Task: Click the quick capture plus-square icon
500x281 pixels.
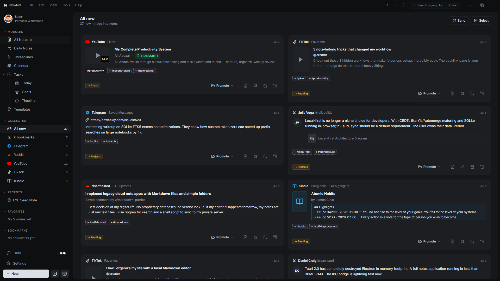Action: coord(55,274)
